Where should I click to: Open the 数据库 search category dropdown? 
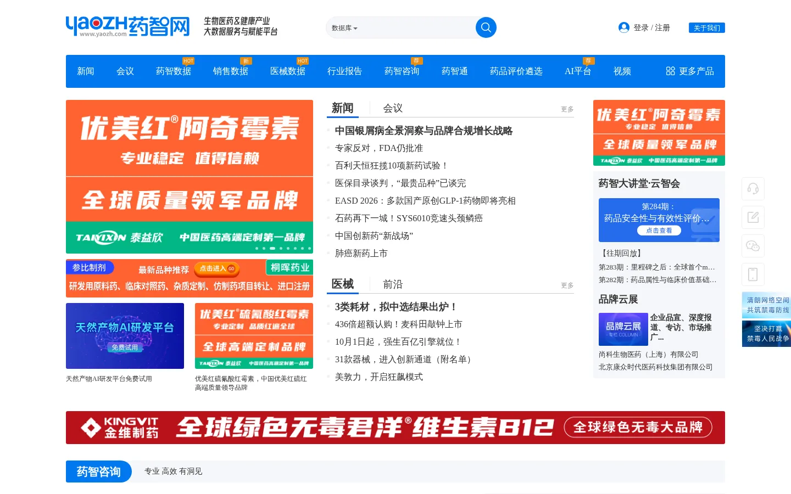(x=344, y=28)
